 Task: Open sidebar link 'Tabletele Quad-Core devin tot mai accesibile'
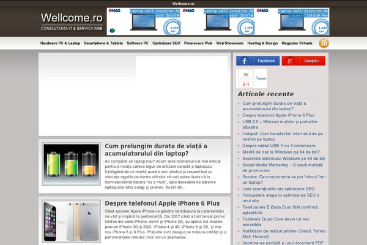[x=276, y=222]
